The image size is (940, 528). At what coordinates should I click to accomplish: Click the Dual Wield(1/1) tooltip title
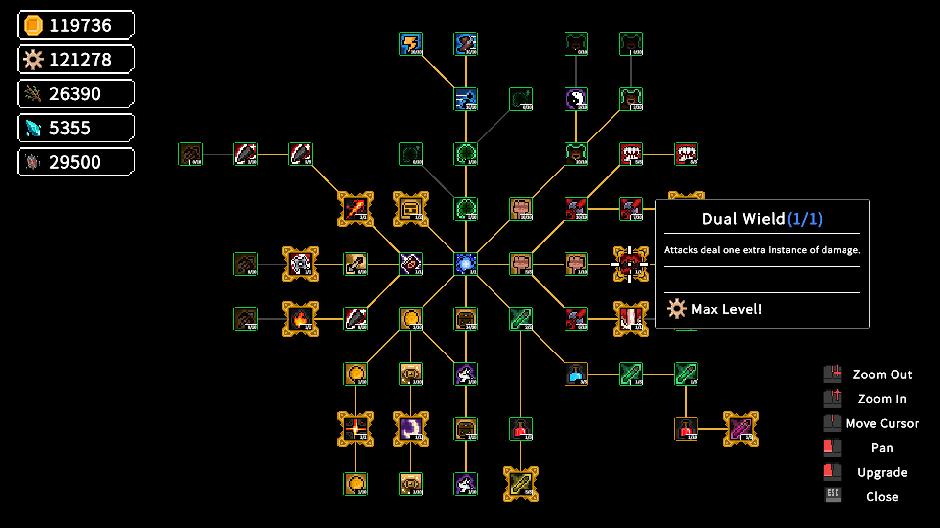[762, 219]
